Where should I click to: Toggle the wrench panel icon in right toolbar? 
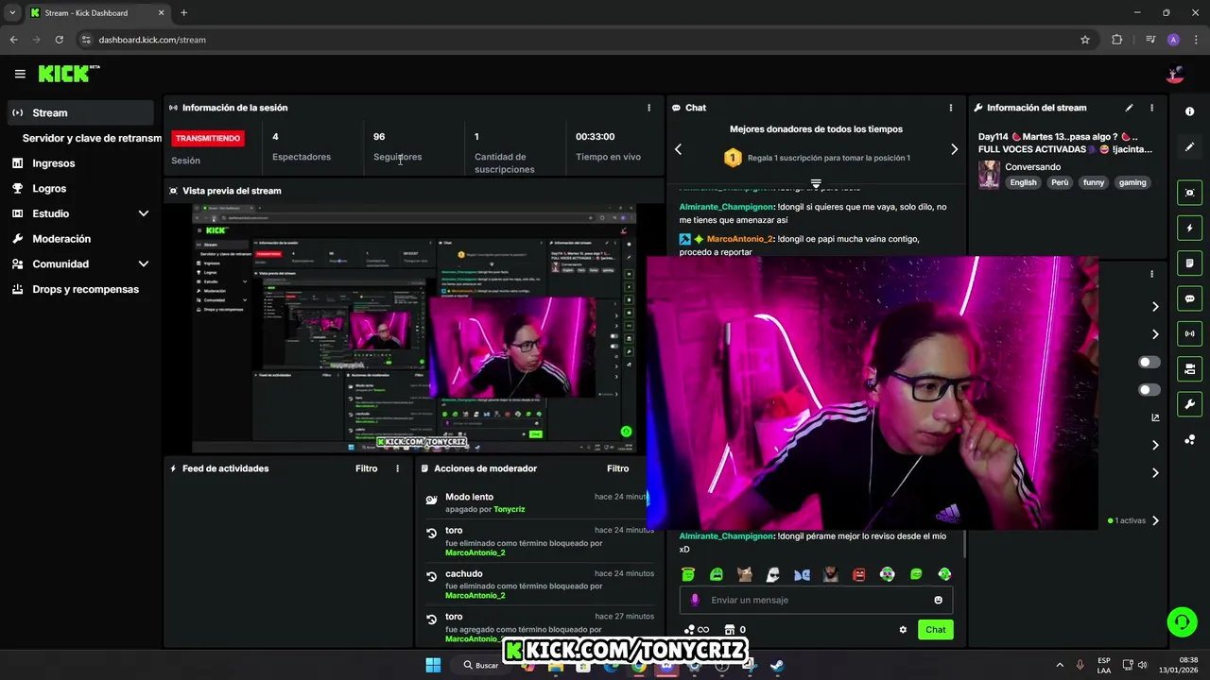tap(1189, 404)
